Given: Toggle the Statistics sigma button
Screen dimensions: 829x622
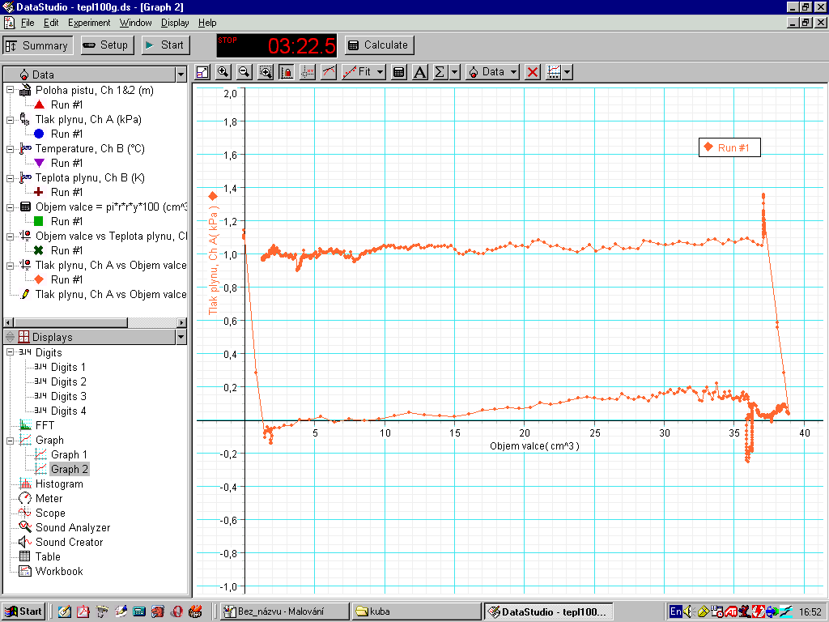Looking at the screenshot, I should click(x=440, y=72).
